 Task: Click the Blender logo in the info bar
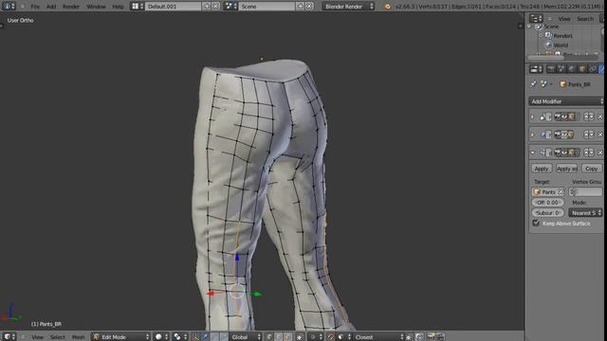click(x=388, y=7)
